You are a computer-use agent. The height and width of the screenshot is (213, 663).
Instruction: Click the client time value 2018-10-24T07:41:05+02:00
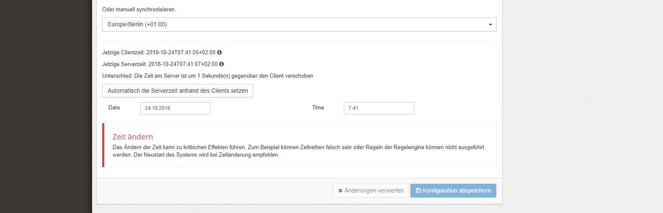tap(181, 53)
